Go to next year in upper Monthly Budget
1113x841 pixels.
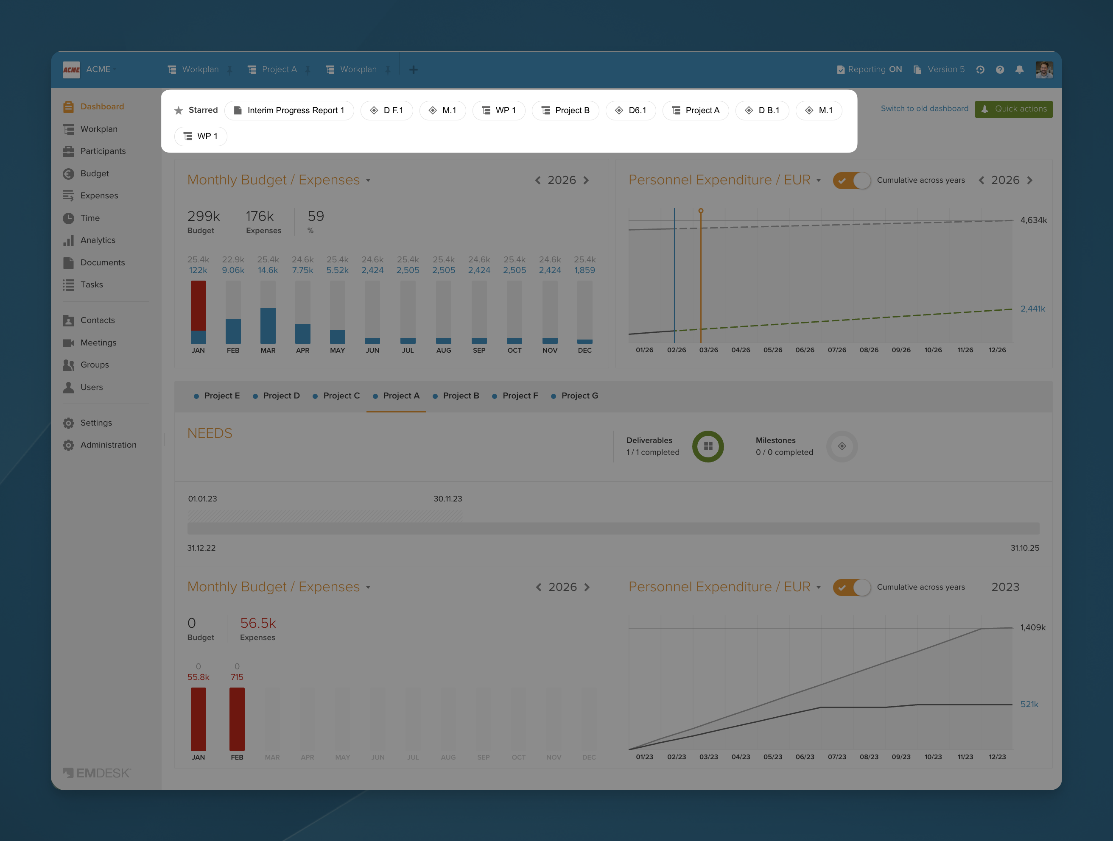pyautogui.click(x=586, y=181)
